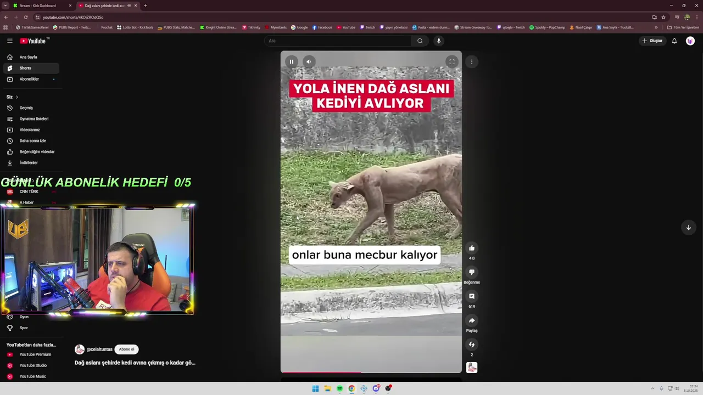Go to Ana Sayfa in sidebar

tap(31, 57)
